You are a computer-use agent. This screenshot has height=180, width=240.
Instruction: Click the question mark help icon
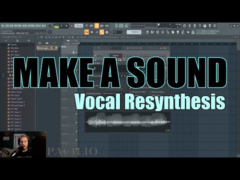(x=199, y=25)
